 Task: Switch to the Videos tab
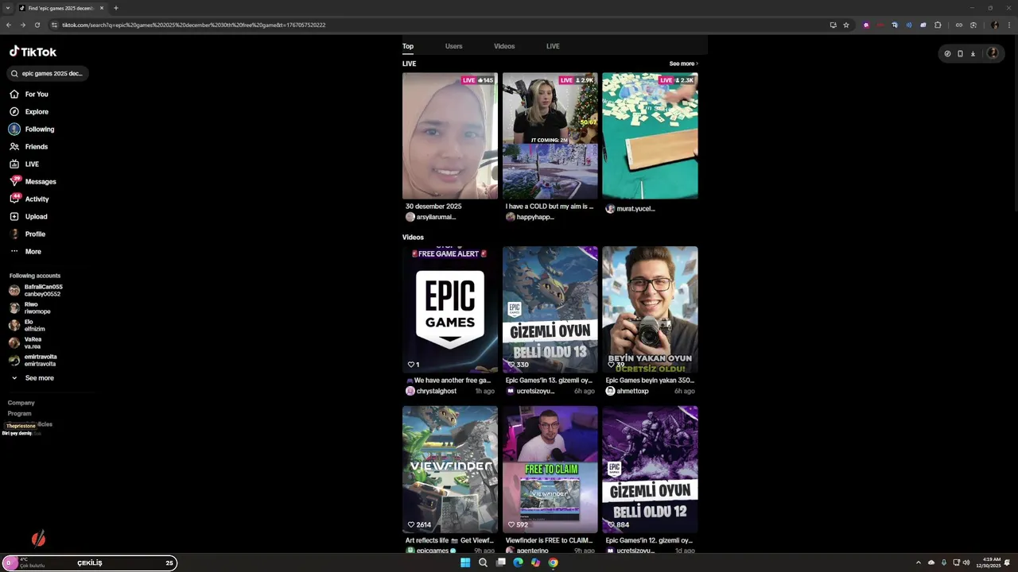[504, 46]
